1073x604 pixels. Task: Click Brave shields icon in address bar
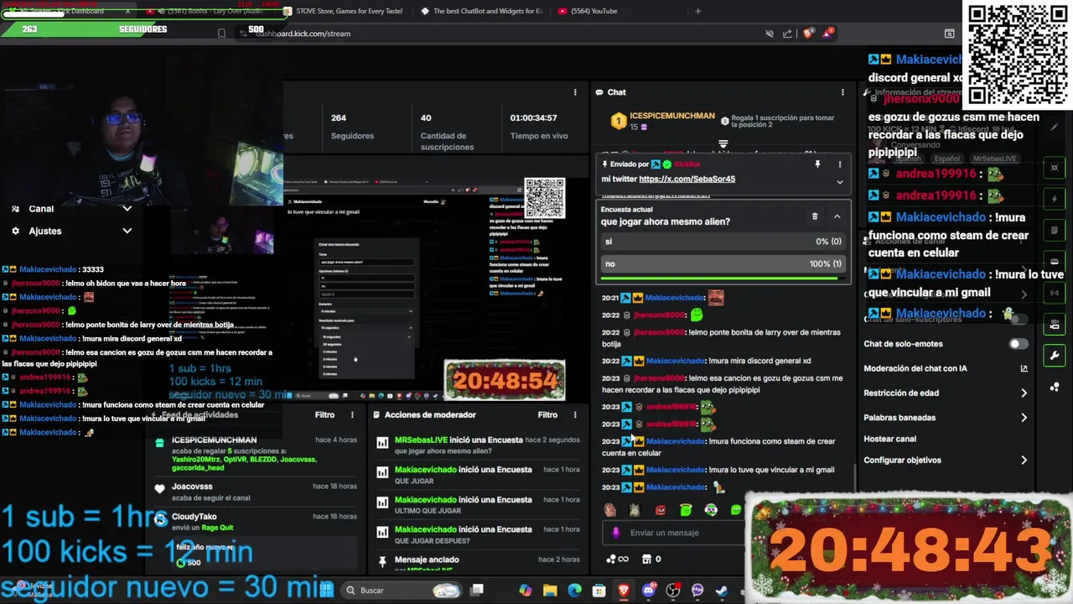(808, 34)
